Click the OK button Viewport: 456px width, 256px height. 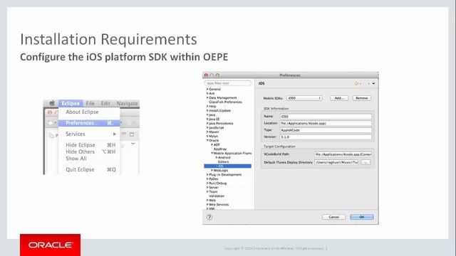pos(362,217)
